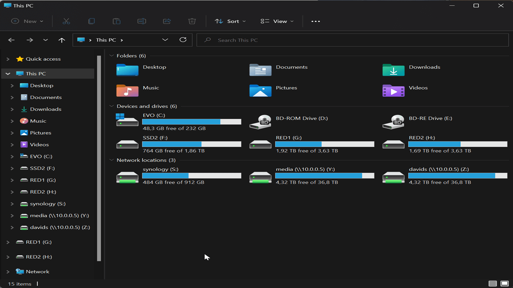Viewport: 513px width, 288px height.
Task: Collapse Devices and drives section
Action: point(111,106)
